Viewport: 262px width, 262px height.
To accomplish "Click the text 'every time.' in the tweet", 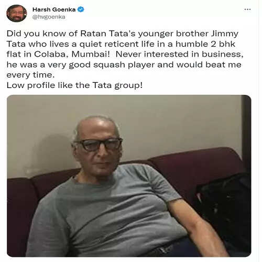I will (30, 75).
